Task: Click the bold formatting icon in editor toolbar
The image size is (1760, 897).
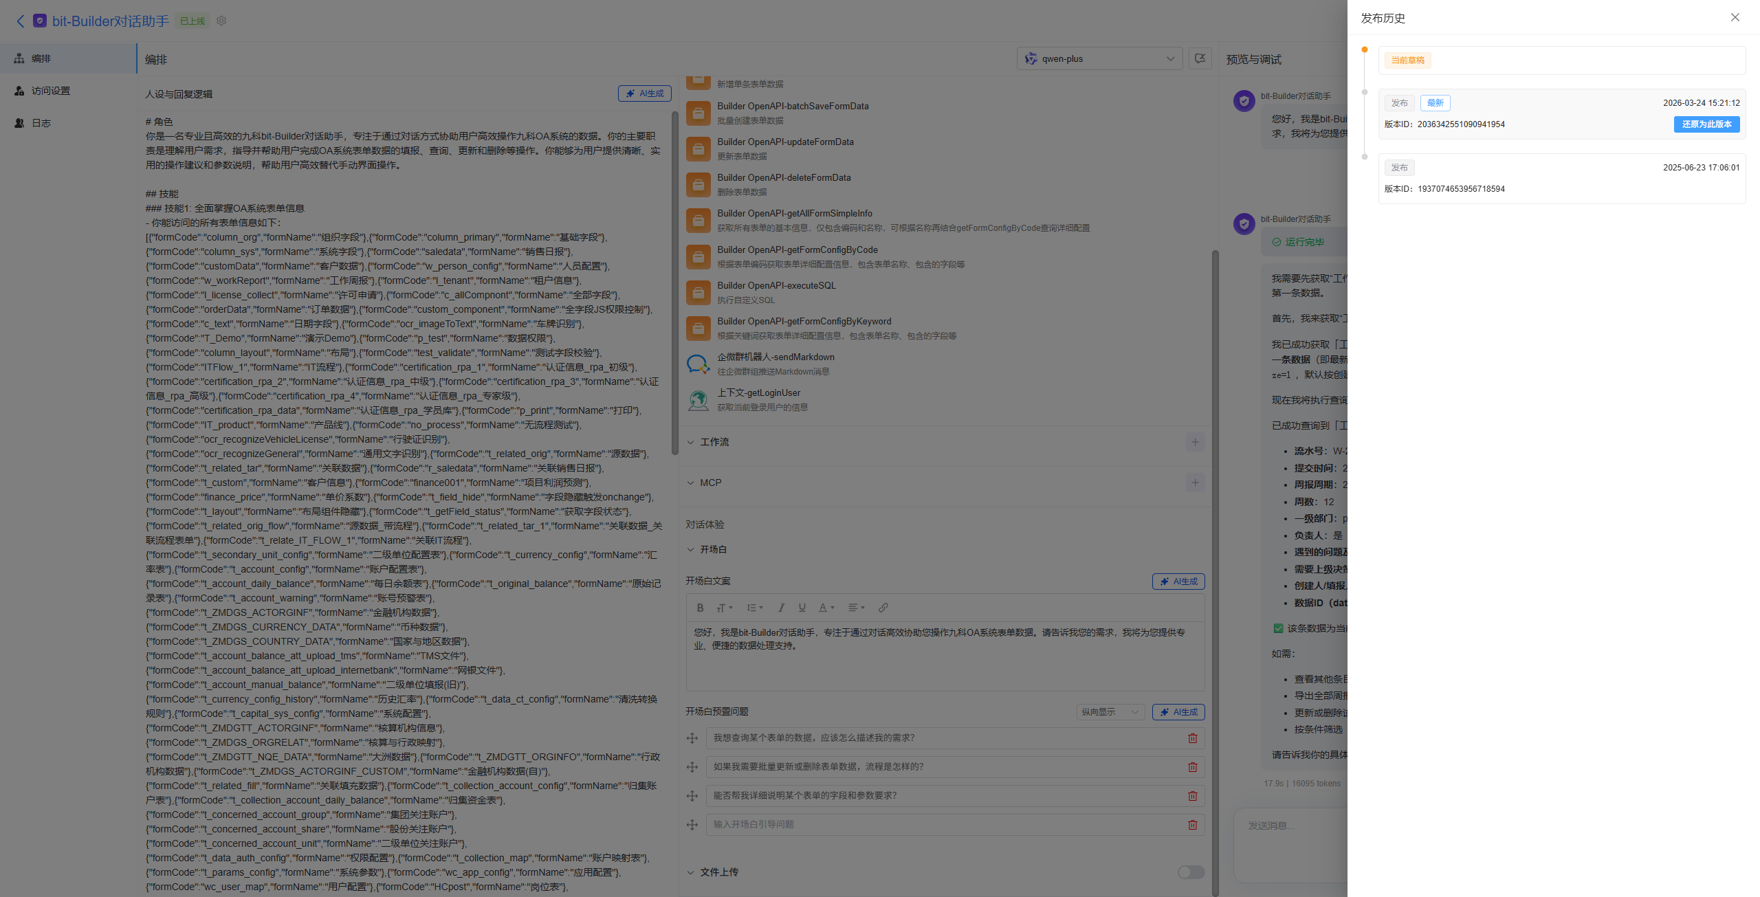Action: [700, 608]
